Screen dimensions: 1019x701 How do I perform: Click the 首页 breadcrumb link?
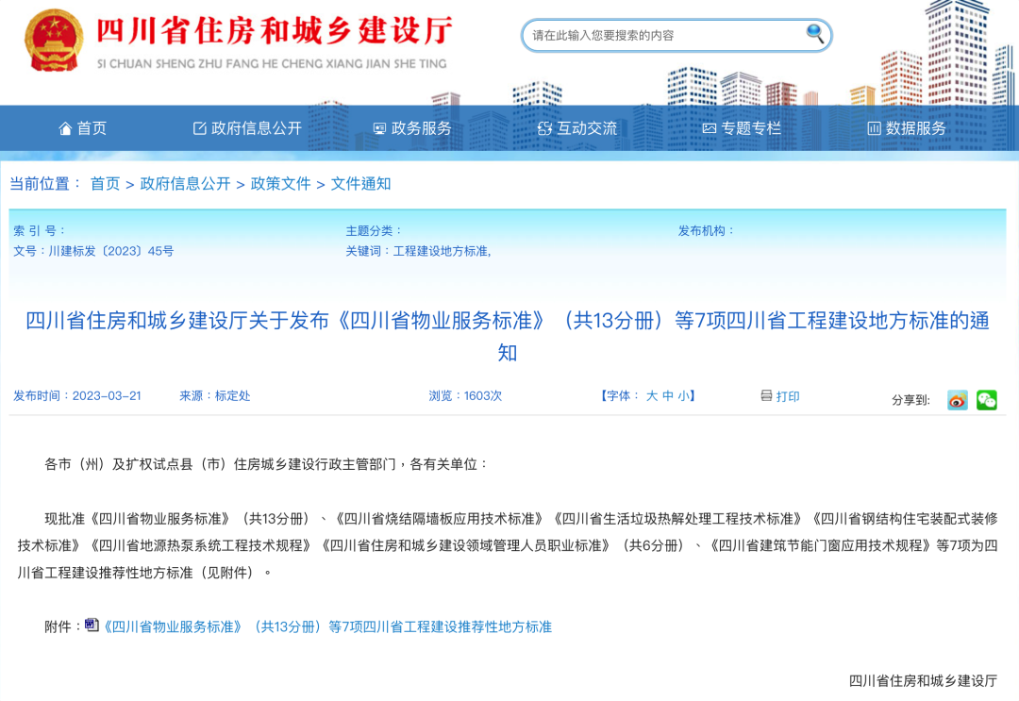[105, 184]
